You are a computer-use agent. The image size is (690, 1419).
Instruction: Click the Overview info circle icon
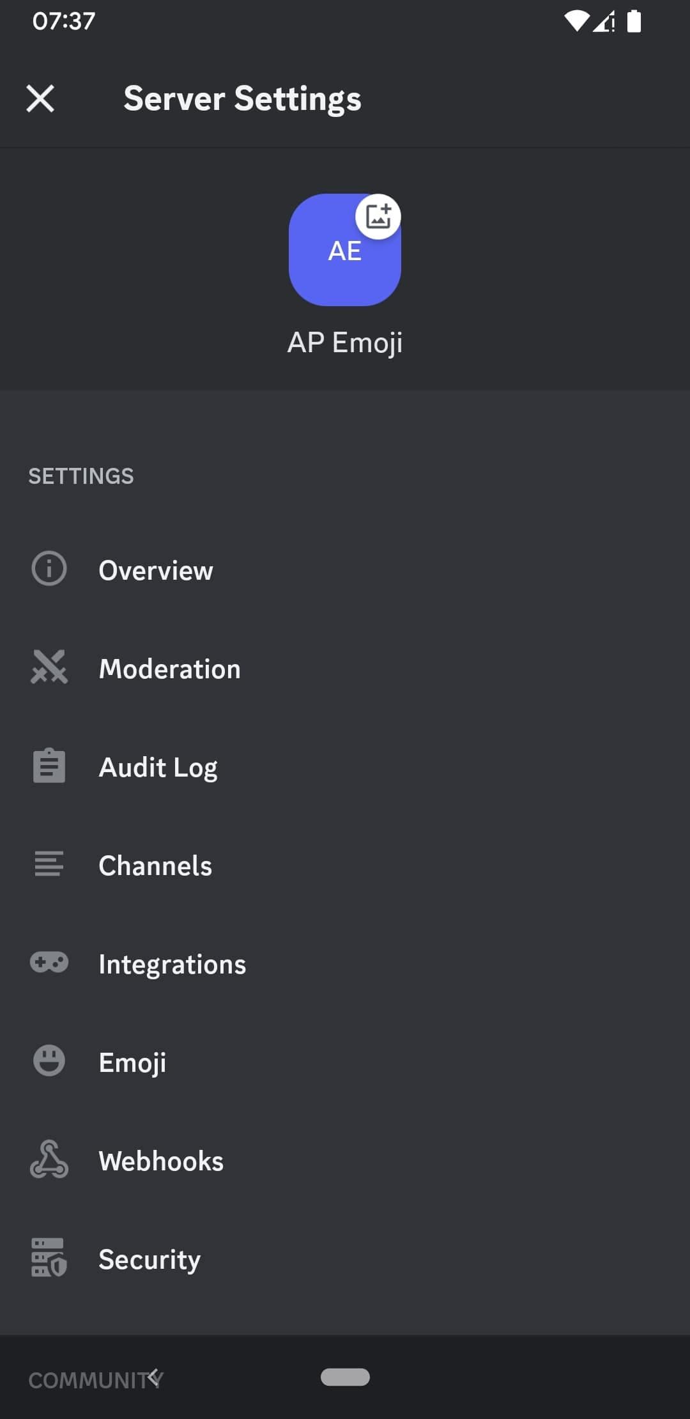pos(49,568)
